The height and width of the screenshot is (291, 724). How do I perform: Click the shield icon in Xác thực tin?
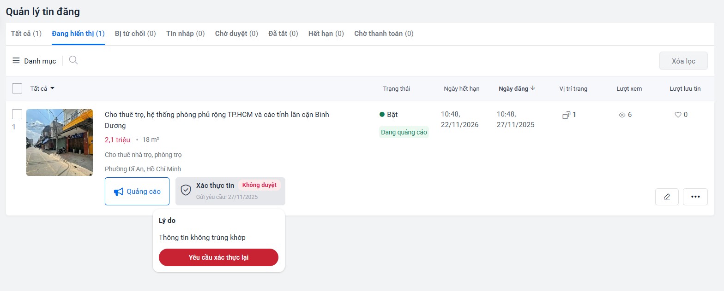[186, 191]
